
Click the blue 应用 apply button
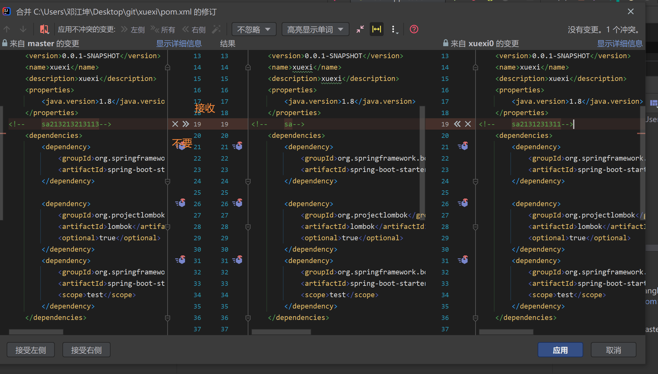point(560,350)
